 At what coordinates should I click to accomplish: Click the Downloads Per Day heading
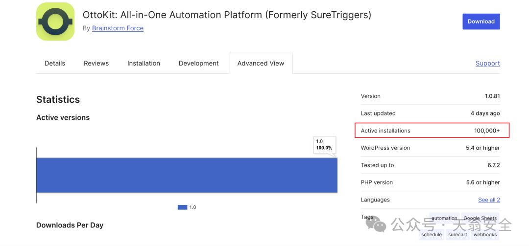[70, 225]
